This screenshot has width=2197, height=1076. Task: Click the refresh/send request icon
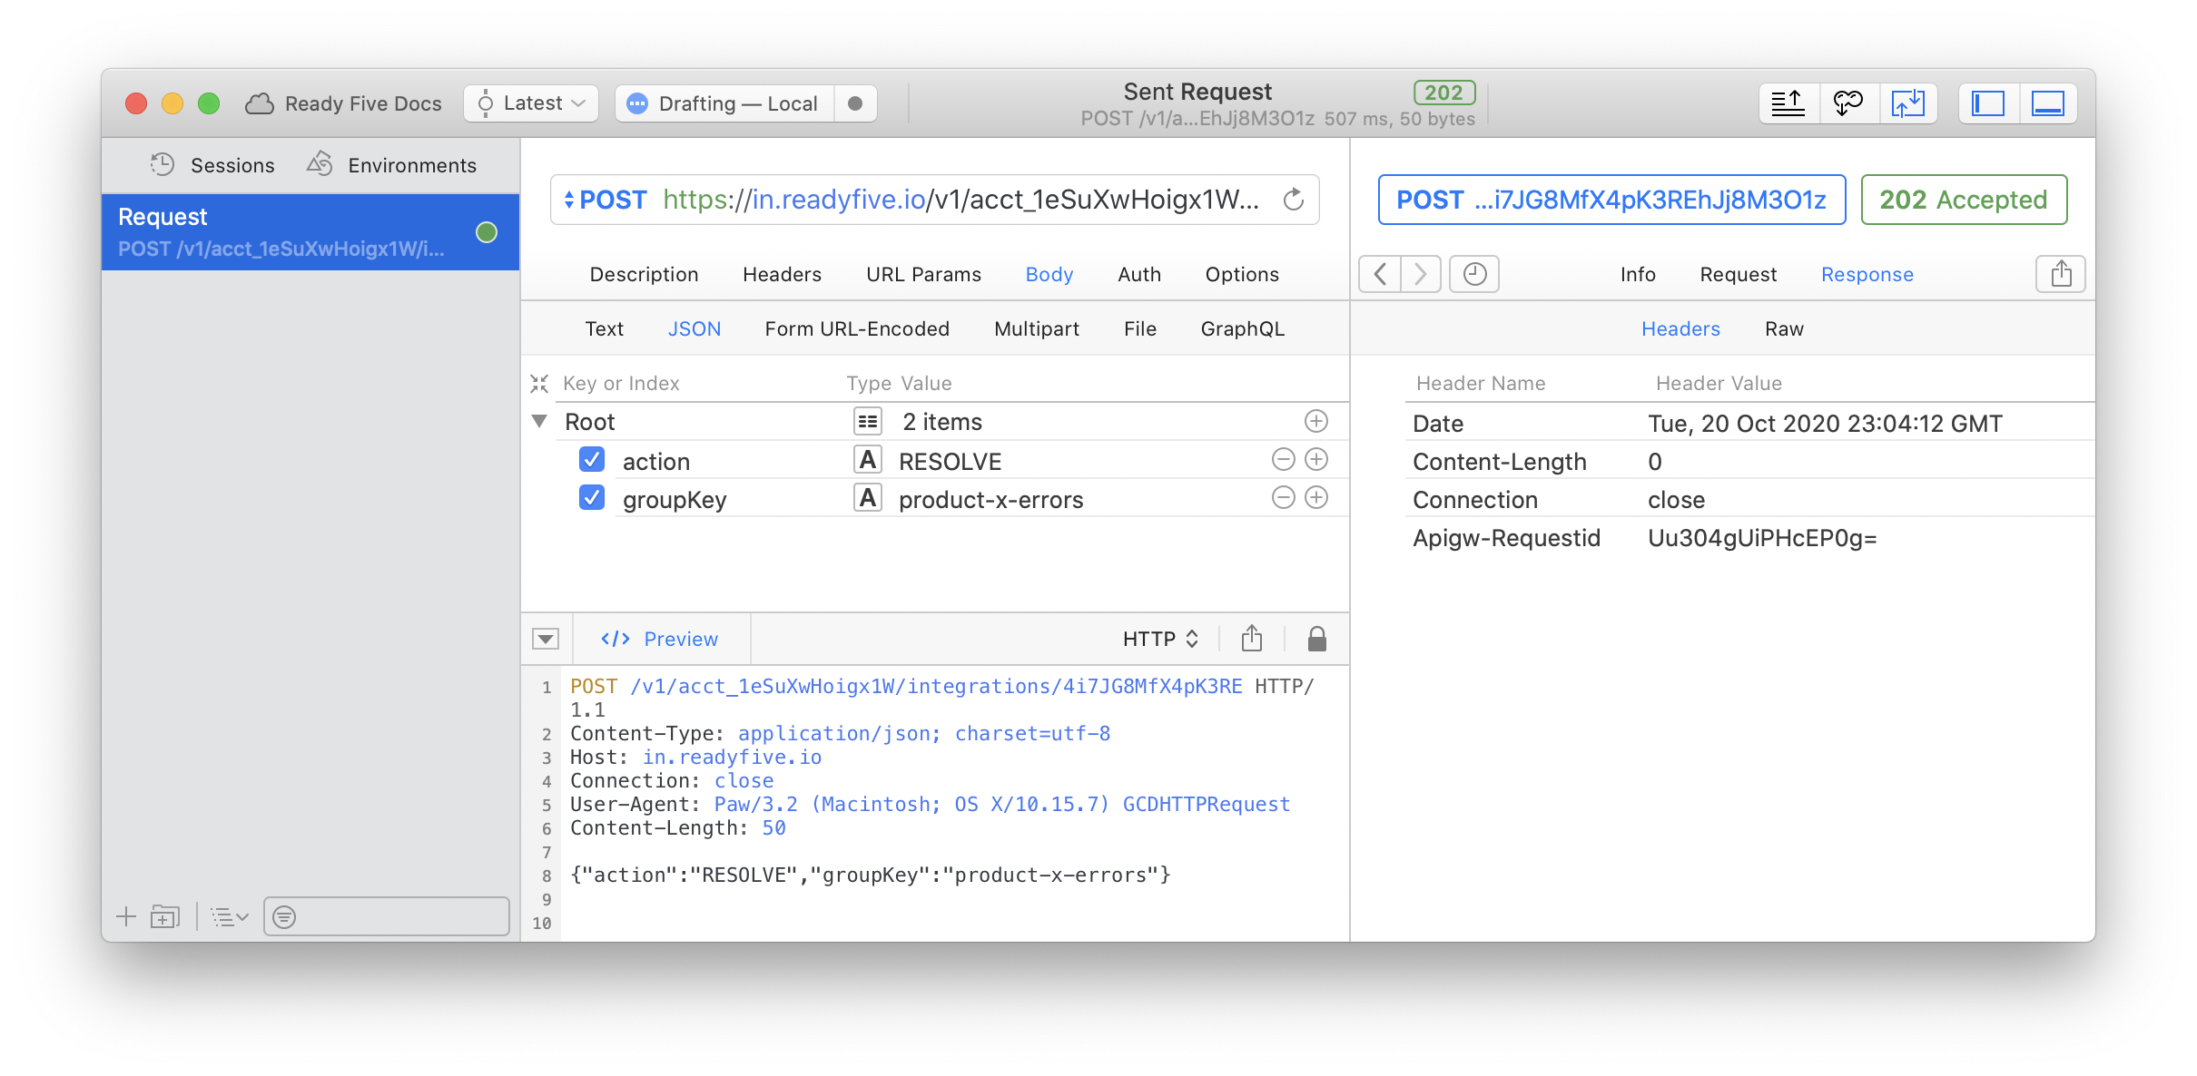pyautogui.click(x=1293, y=200)
